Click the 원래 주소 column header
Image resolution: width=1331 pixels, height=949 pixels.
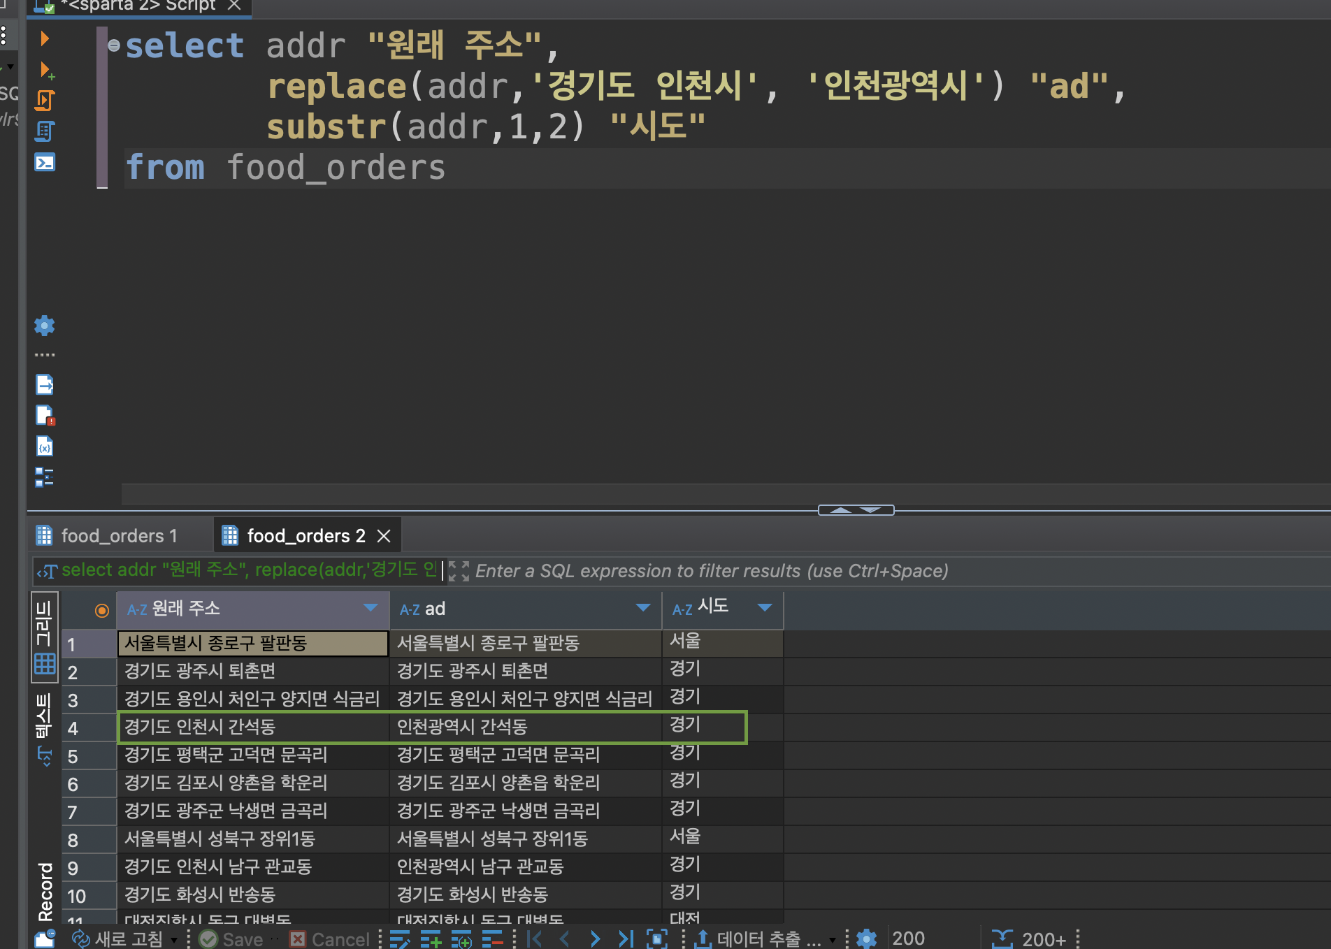pos(253,609)
